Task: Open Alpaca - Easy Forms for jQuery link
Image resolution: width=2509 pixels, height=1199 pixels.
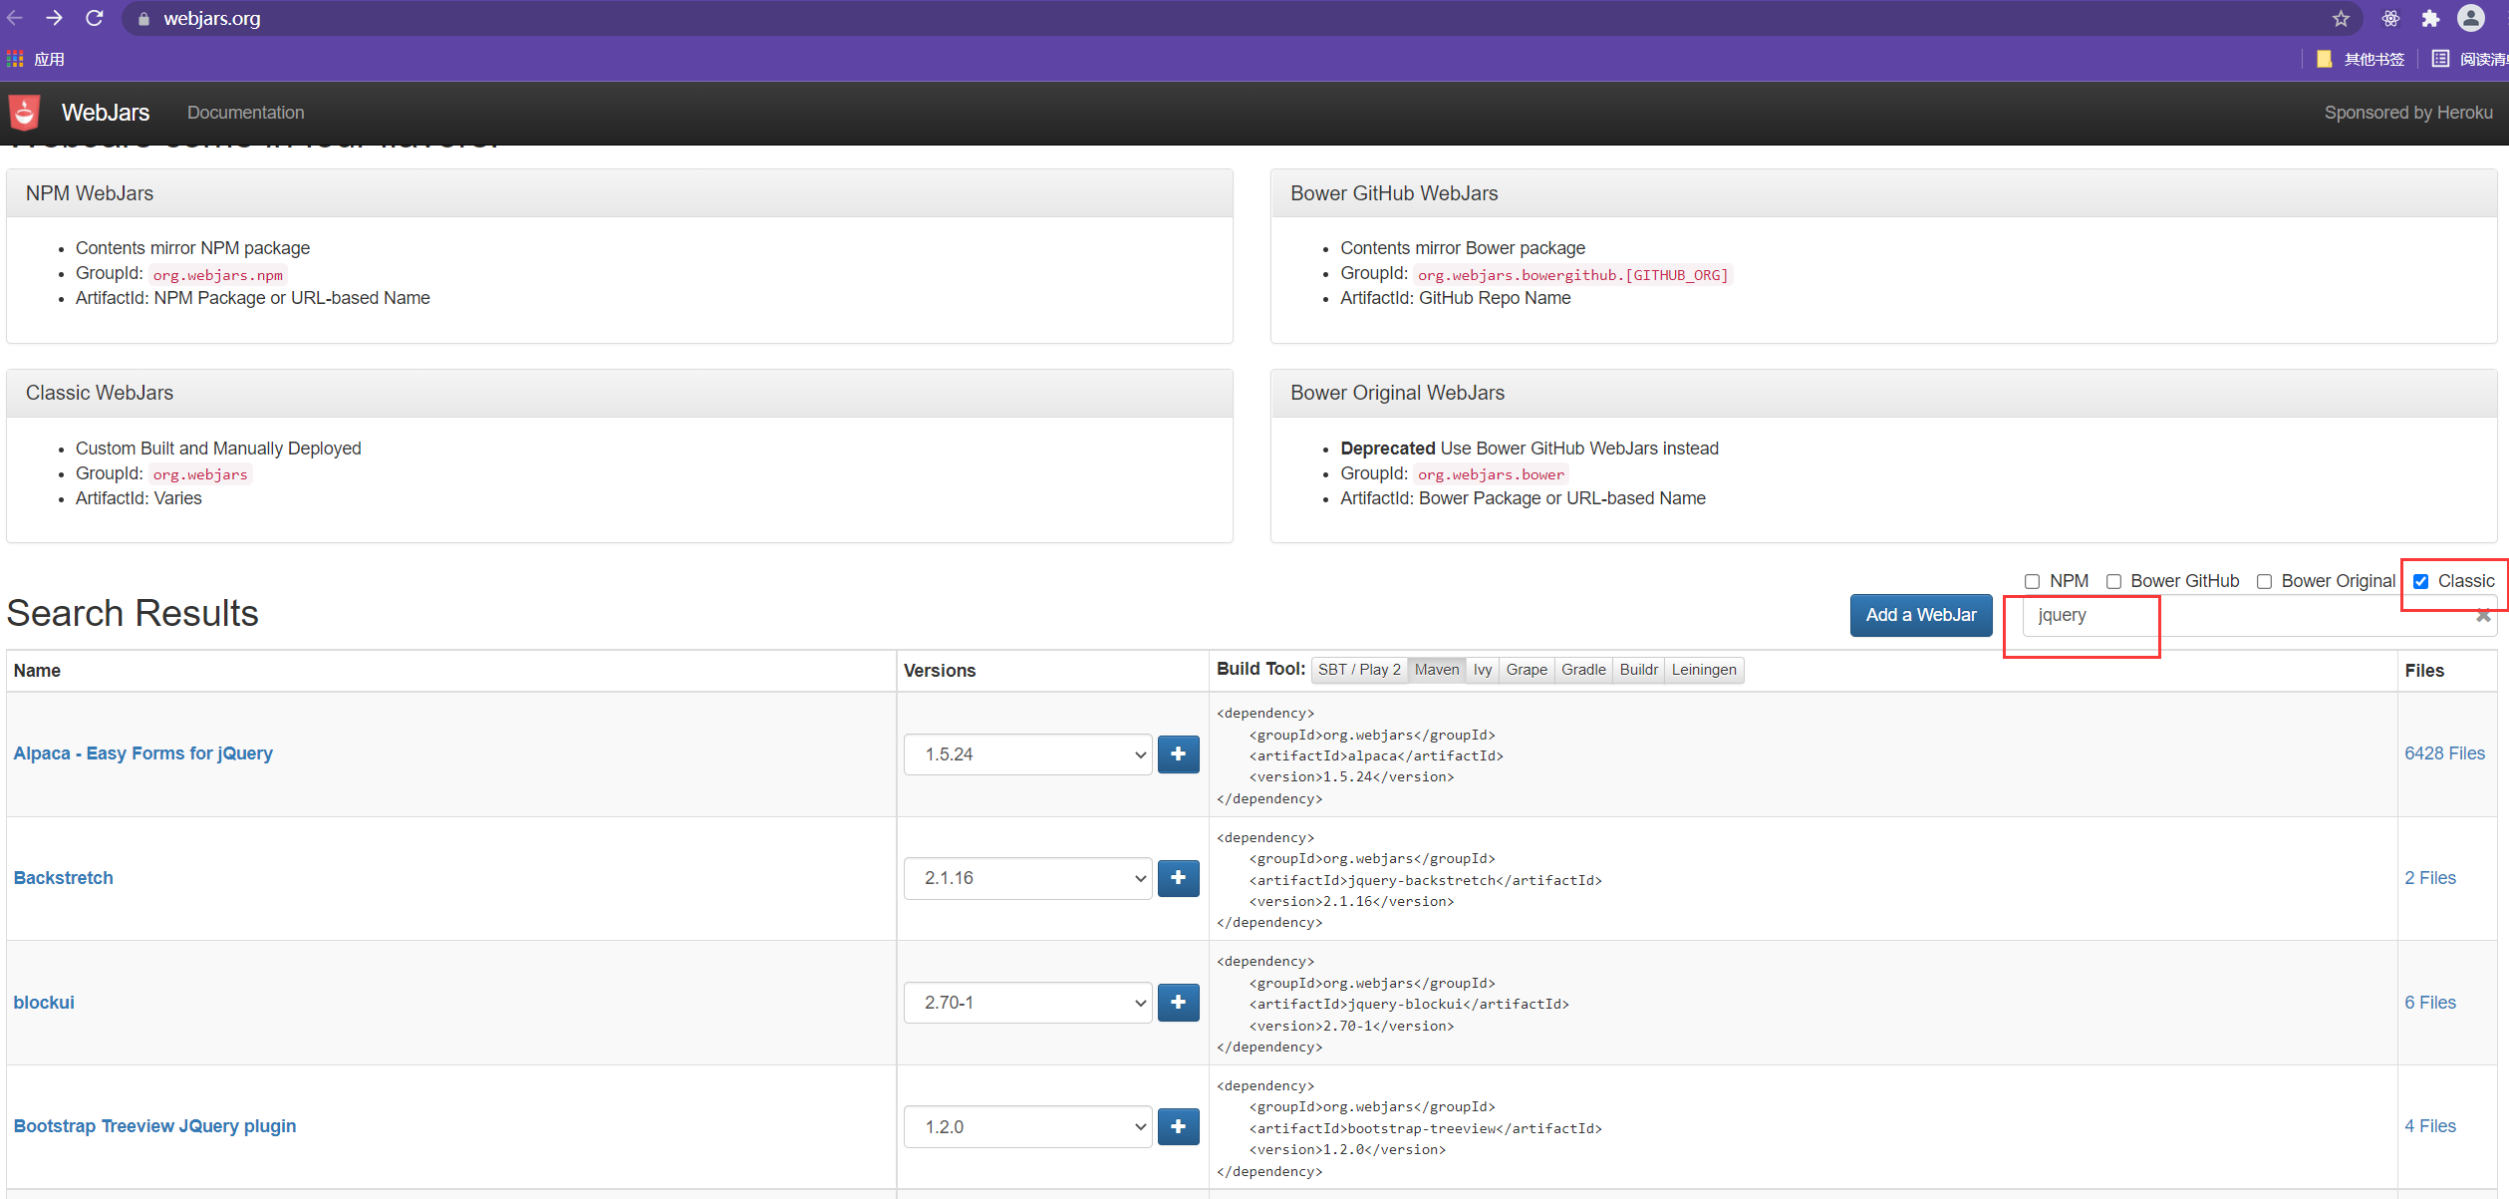Action: pos(142,753)
